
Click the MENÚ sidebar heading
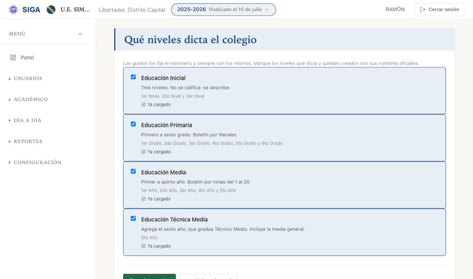[17, 34]
